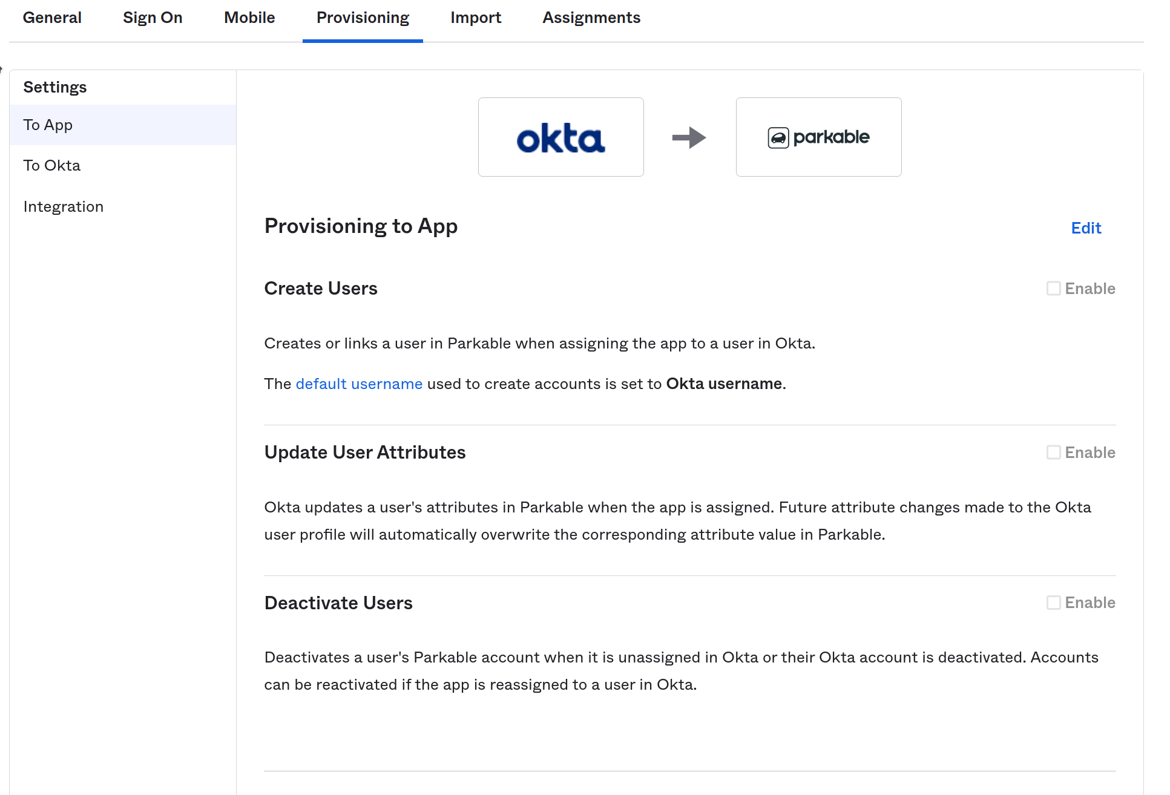This screenshot has width=1170, height=795.
Task: Click the Update User Attributes heading
Action: [365, 453]
